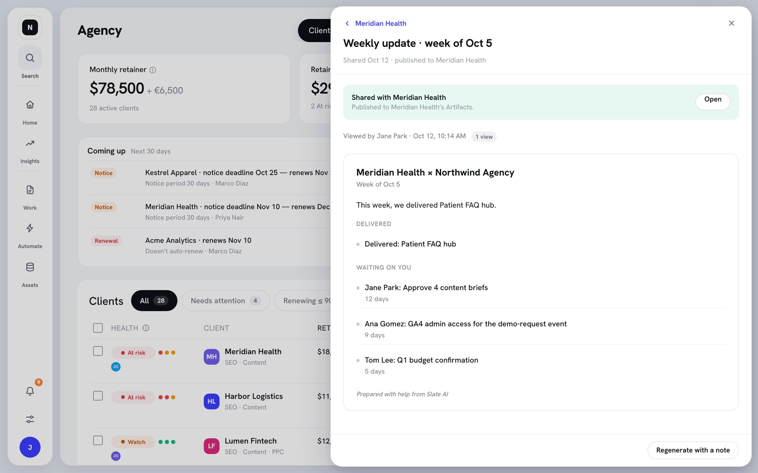Click the HL client avatar
The height and width of the screenshot is (473, 758).
pos(211,401)
